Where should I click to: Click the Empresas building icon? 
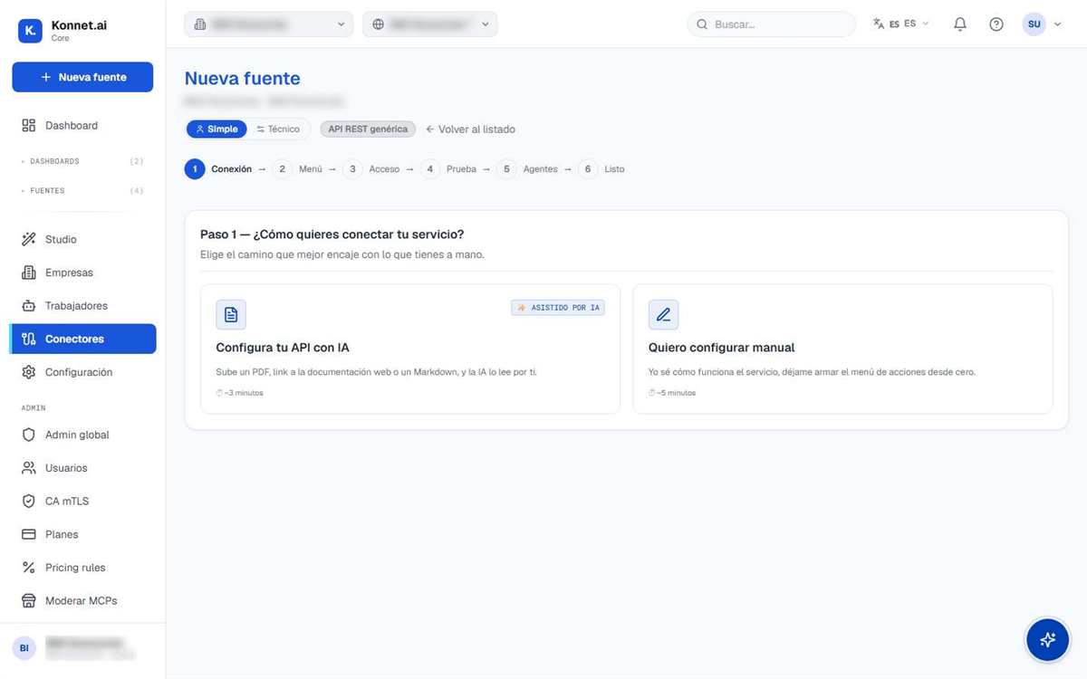(29, 273)
